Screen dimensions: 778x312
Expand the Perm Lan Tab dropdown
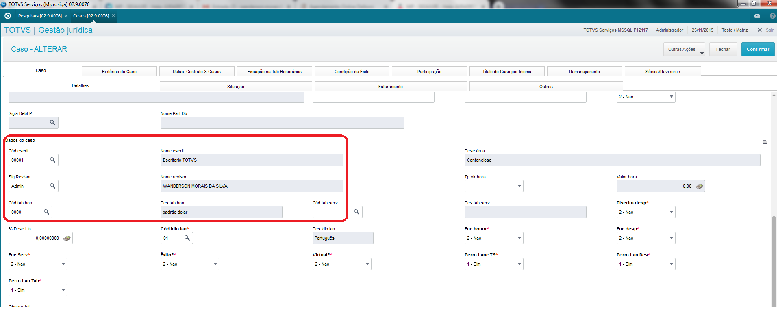pos(63,290)
